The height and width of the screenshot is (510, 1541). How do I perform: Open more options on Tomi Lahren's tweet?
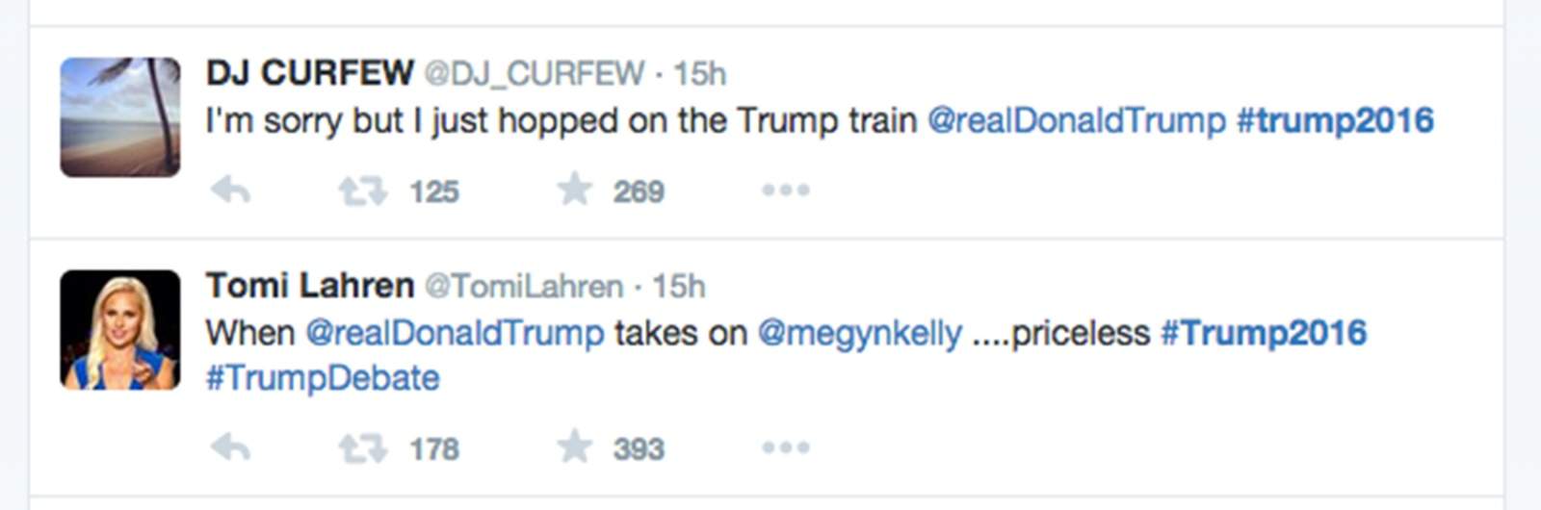click(785, 447)
